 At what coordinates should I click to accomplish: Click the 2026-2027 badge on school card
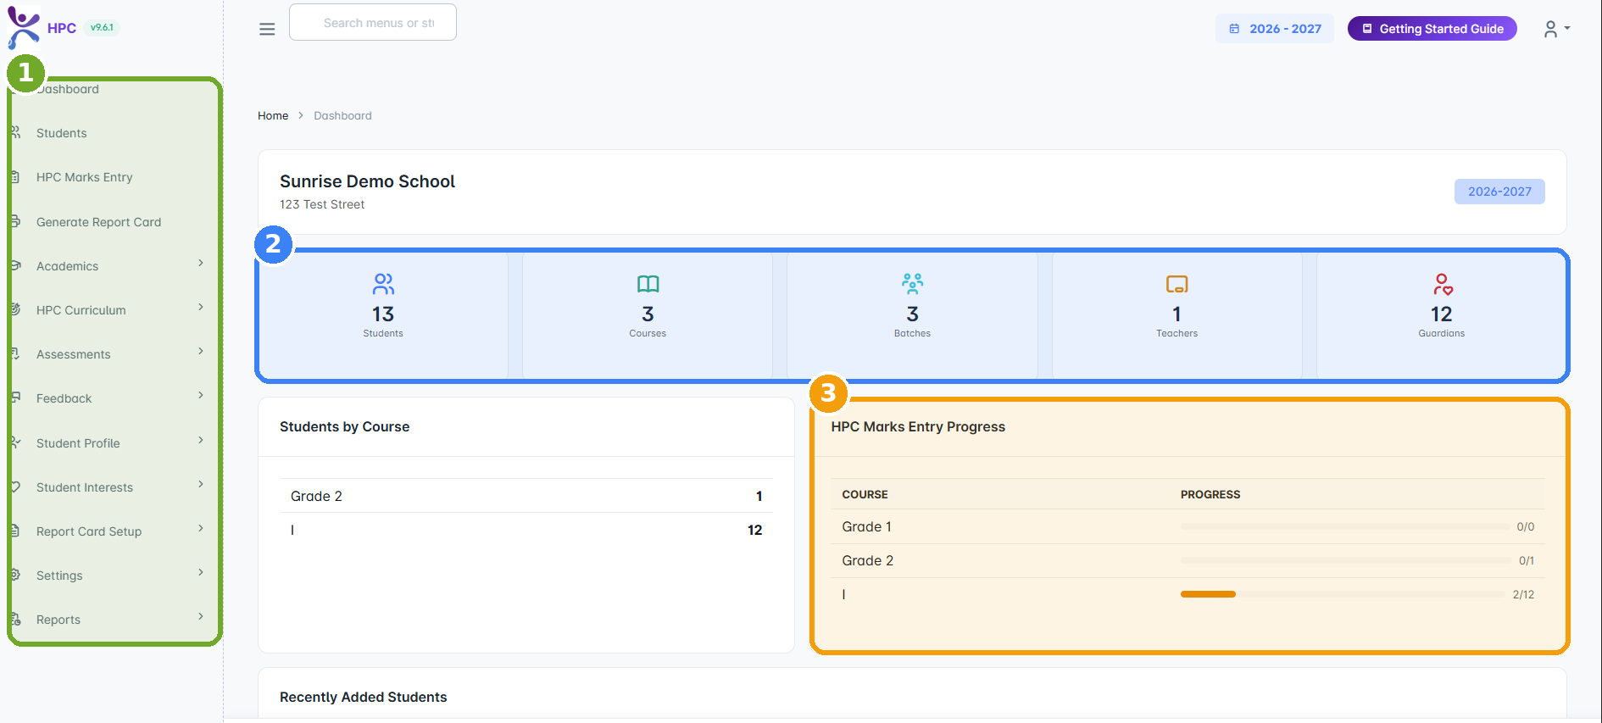coord(1499,192)
